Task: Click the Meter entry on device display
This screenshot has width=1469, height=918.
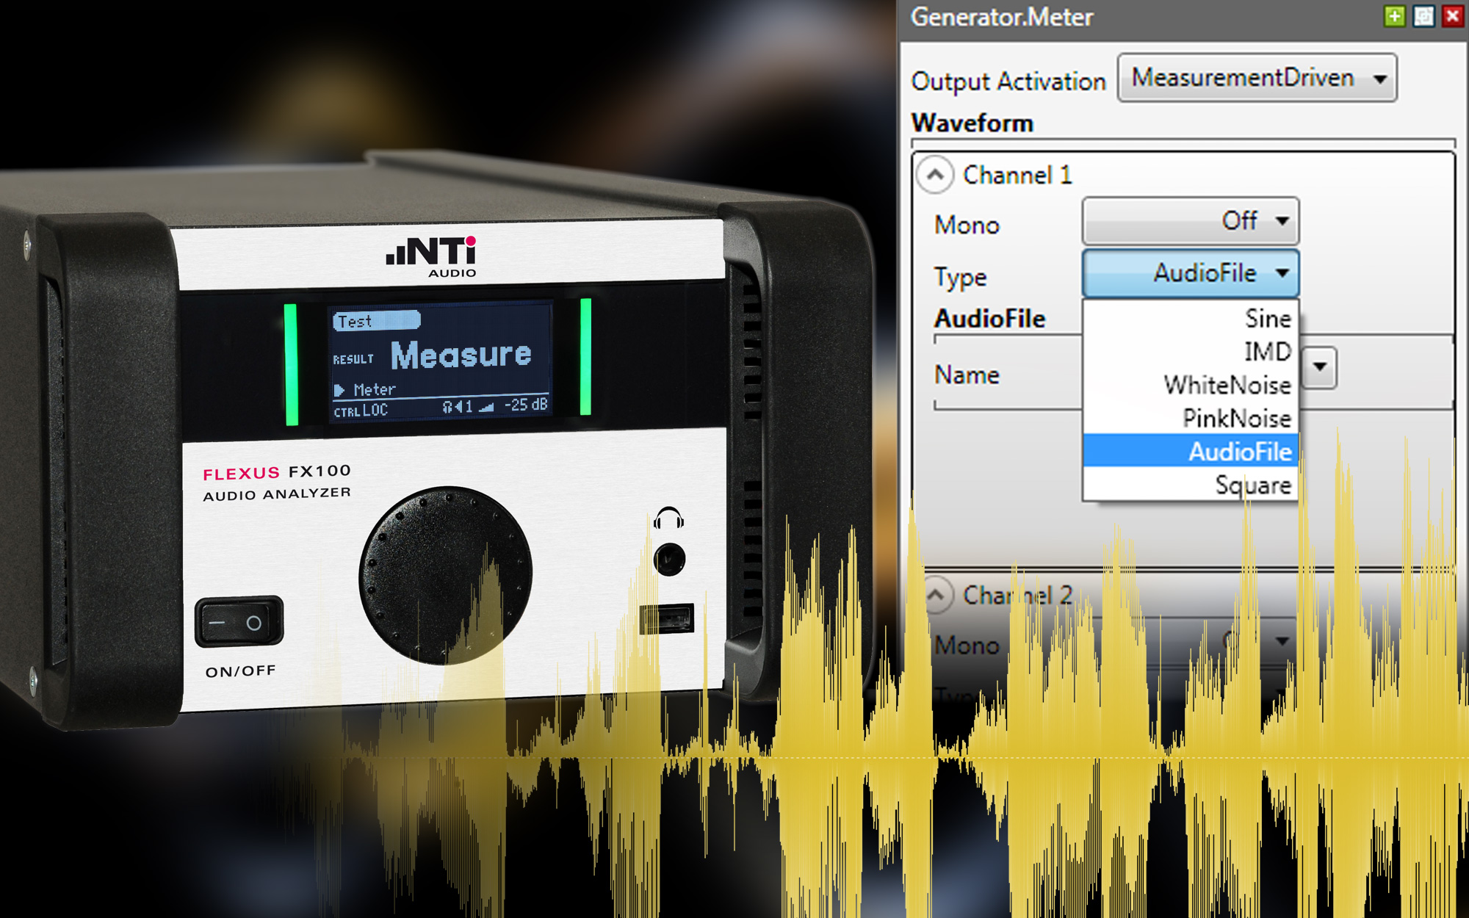Action: (x=374, y=389)
